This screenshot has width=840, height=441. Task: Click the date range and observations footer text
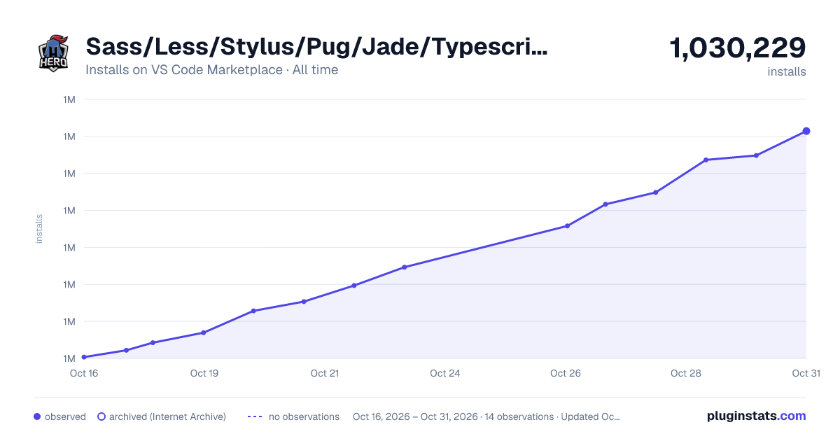click(x=486, y=416)
